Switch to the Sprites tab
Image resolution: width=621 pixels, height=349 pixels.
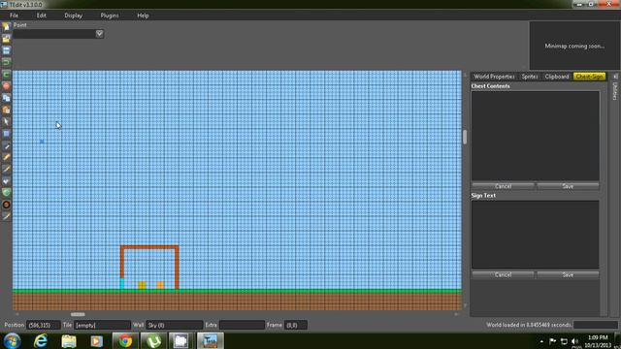(x=530, y=77)
